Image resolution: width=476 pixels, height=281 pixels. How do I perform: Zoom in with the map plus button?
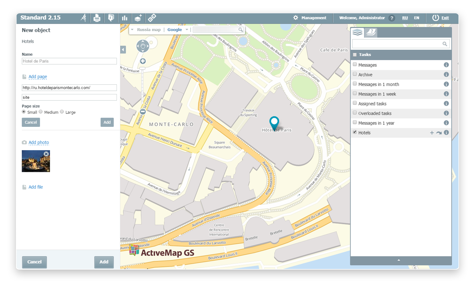pyautogui.click(x=142, y=61)
